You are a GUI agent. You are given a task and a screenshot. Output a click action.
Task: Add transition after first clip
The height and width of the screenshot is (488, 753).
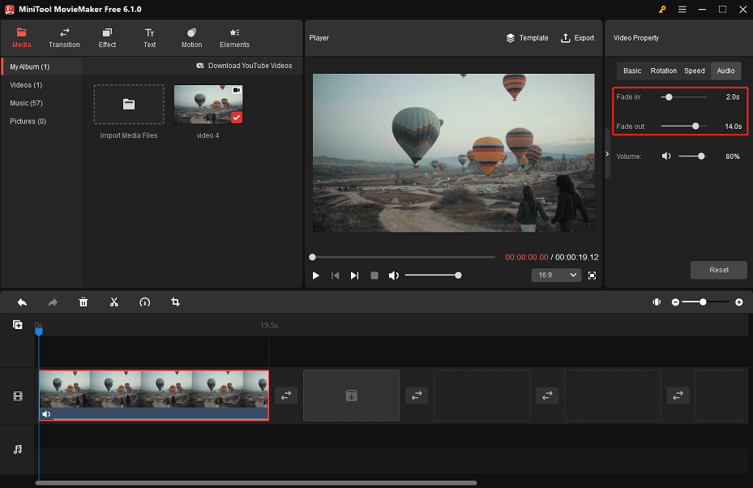286,396
